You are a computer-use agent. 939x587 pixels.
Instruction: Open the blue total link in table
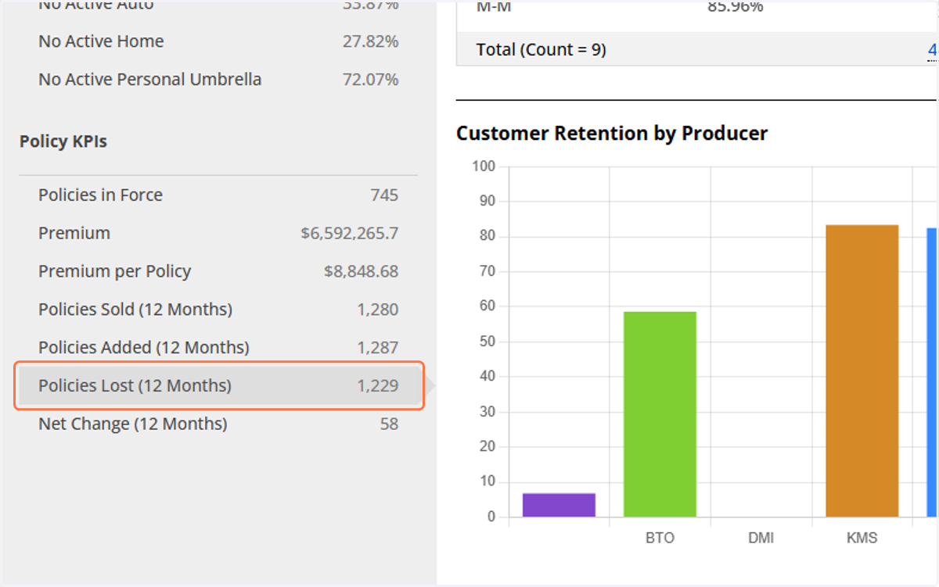point(932,50)
